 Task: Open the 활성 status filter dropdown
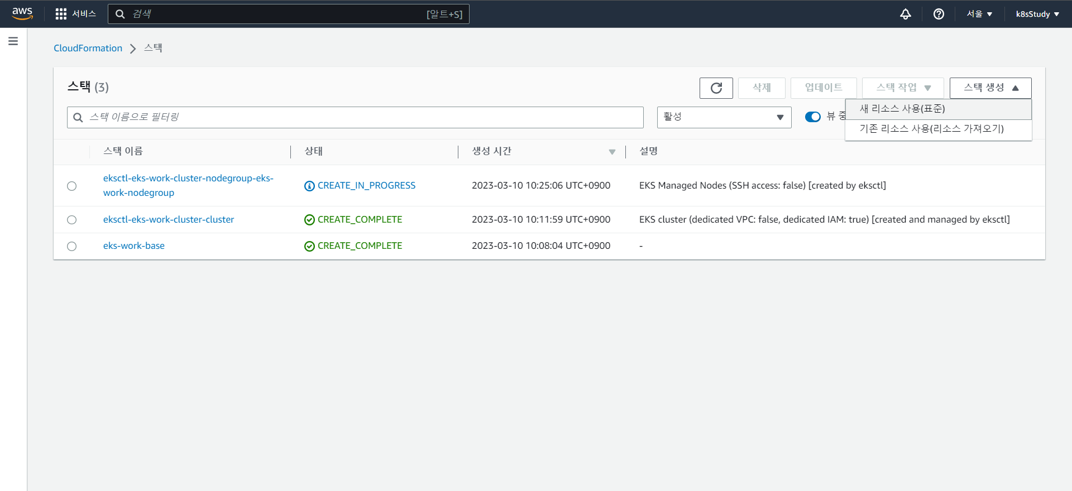point(724,117)
